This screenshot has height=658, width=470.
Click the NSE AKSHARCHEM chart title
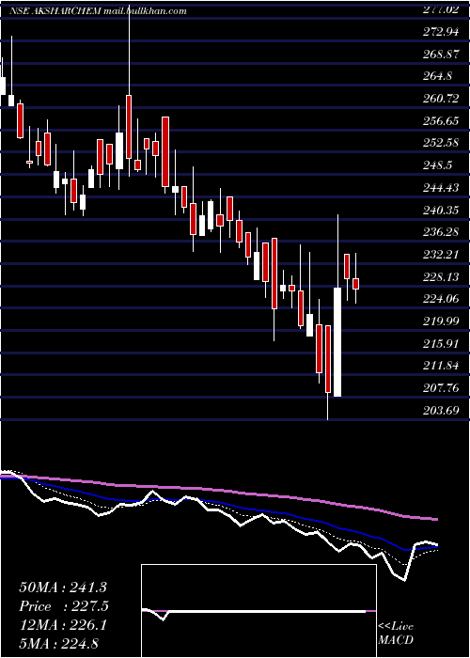(98, 11)
